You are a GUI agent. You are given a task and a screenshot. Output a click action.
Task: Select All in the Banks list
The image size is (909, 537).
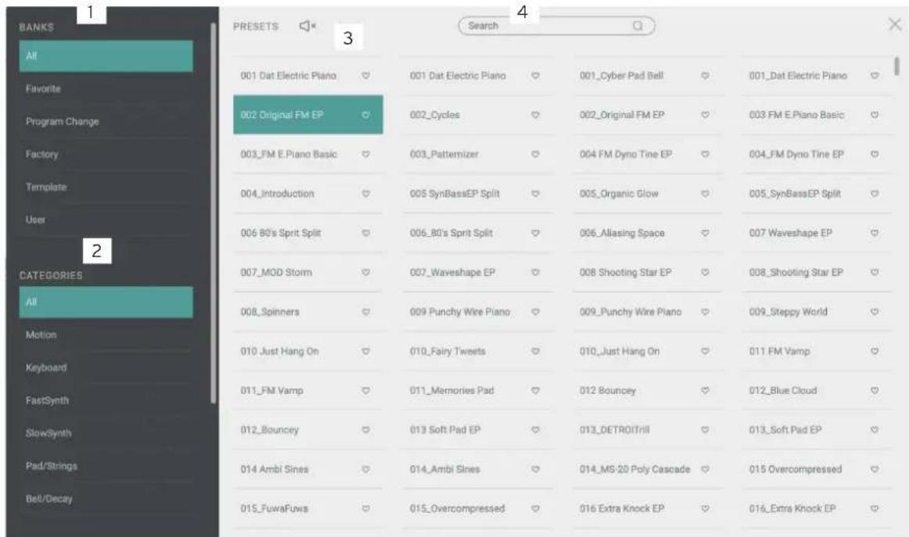tap(106, 56)
